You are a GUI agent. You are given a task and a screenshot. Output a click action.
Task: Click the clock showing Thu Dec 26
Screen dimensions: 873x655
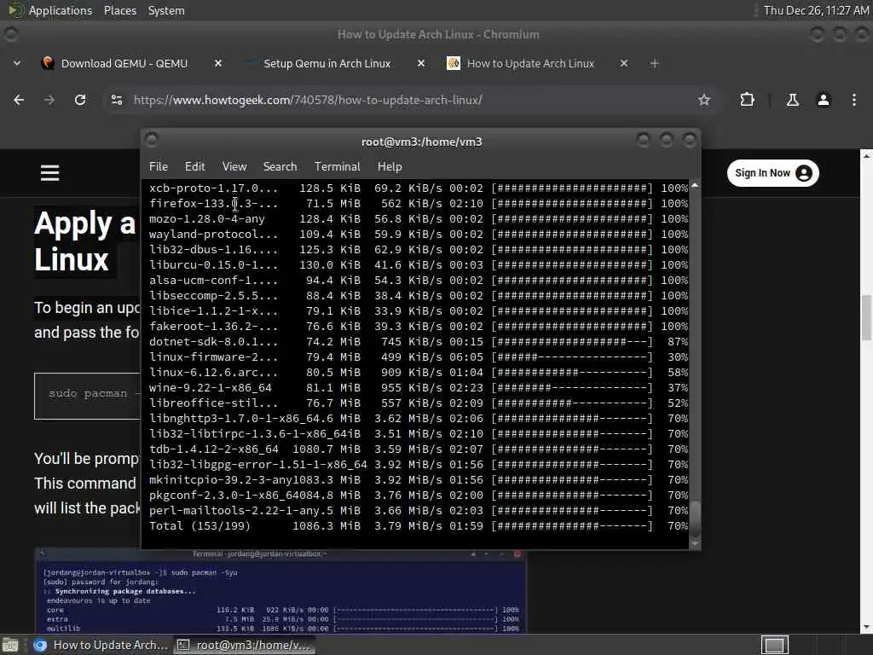[816, 10]
